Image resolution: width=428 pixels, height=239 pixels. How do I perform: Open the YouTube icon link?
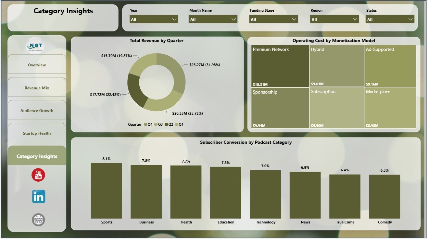38,175
